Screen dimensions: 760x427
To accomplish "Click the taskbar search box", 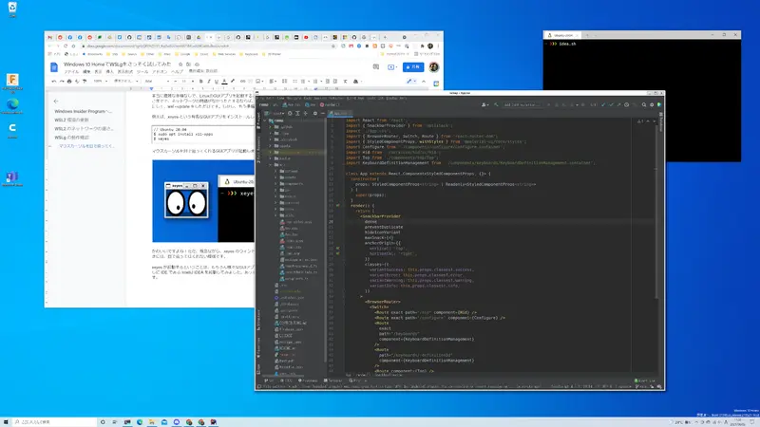I will click(x=54, y=422).
